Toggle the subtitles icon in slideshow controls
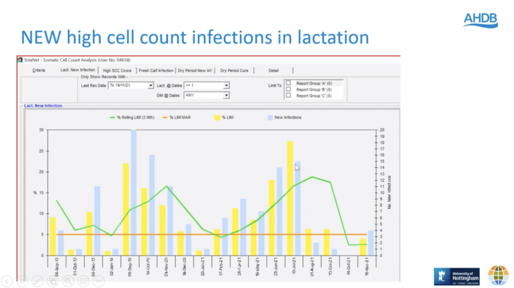This screenshot has width=514, height=288. point(84,281)
